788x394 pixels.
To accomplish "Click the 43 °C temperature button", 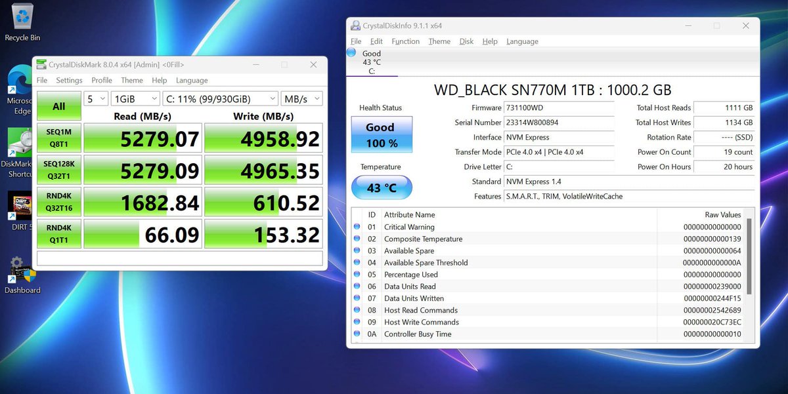I will (382, 188).
